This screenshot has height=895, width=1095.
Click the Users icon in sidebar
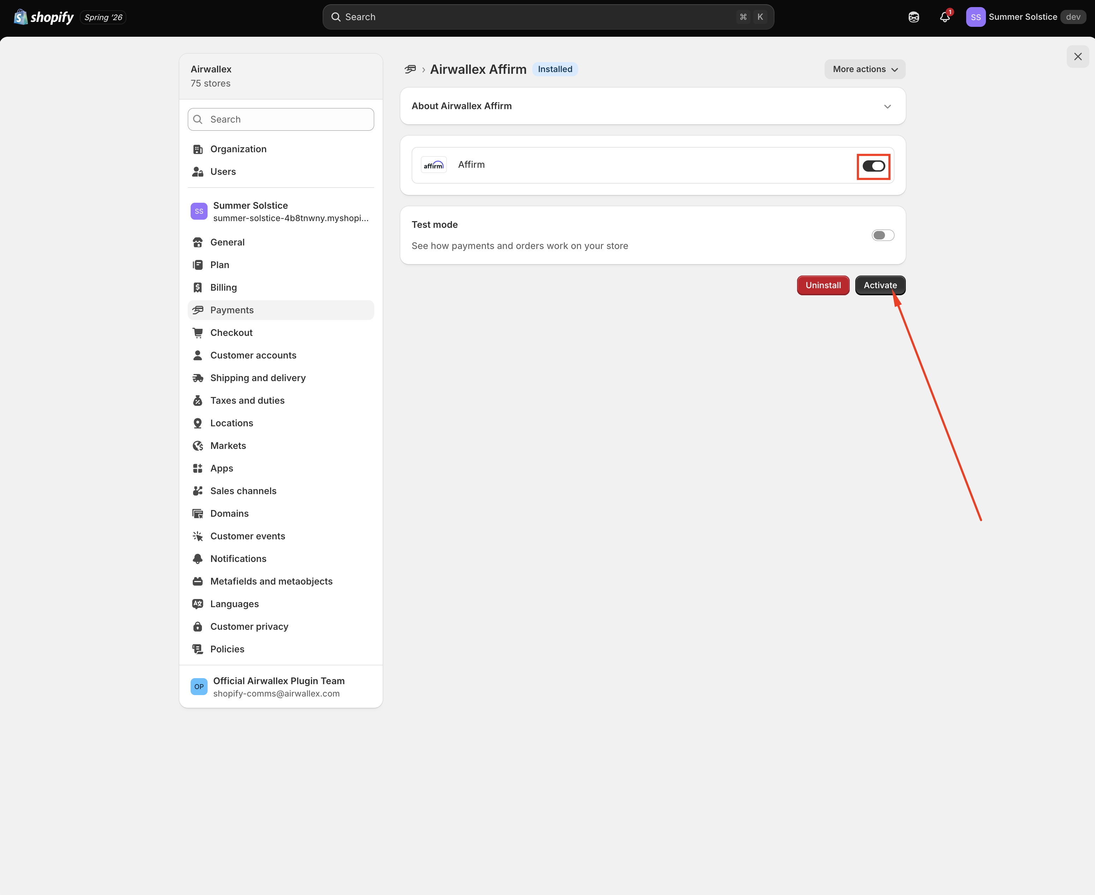198,172
